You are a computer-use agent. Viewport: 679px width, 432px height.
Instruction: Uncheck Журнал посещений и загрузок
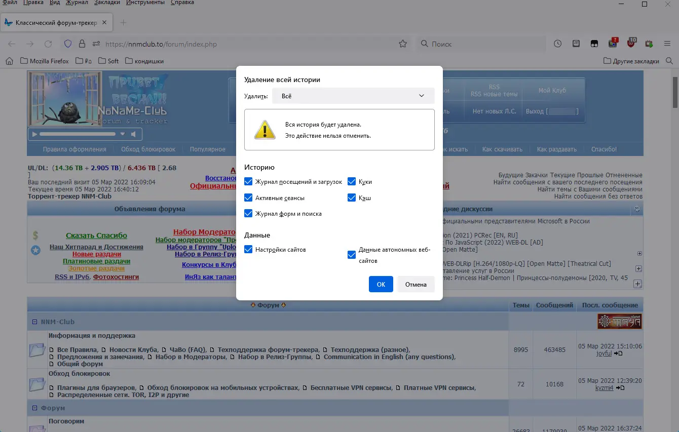click(248, 181)
